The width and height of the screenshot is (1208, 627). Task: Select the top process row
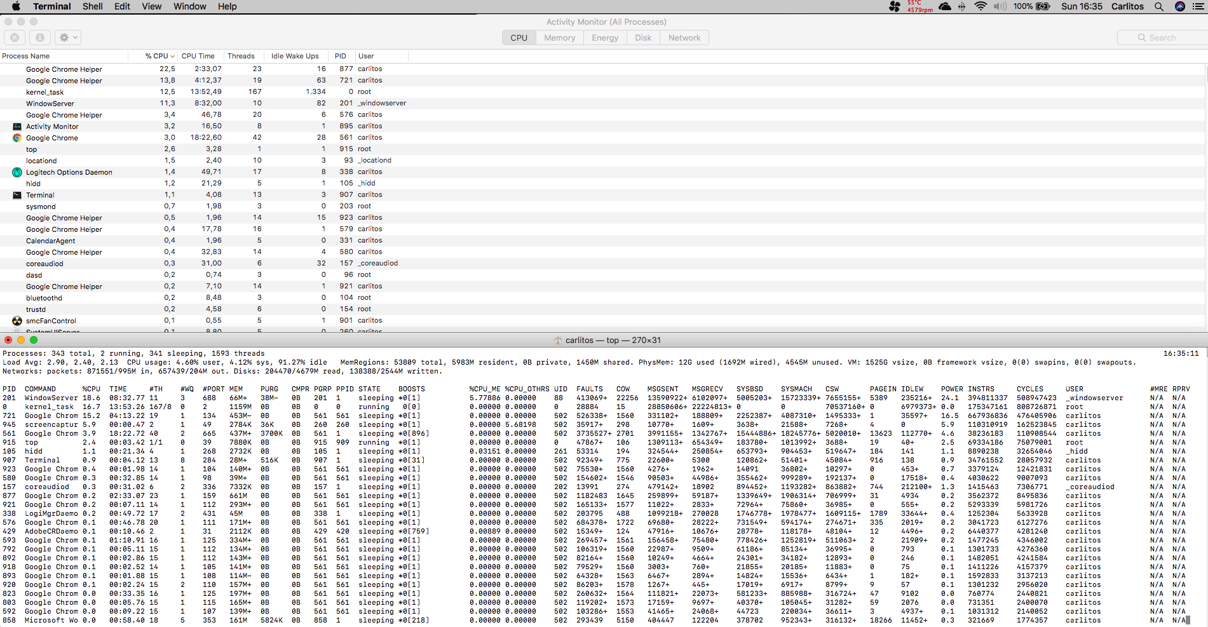click(x=602, y=149)
